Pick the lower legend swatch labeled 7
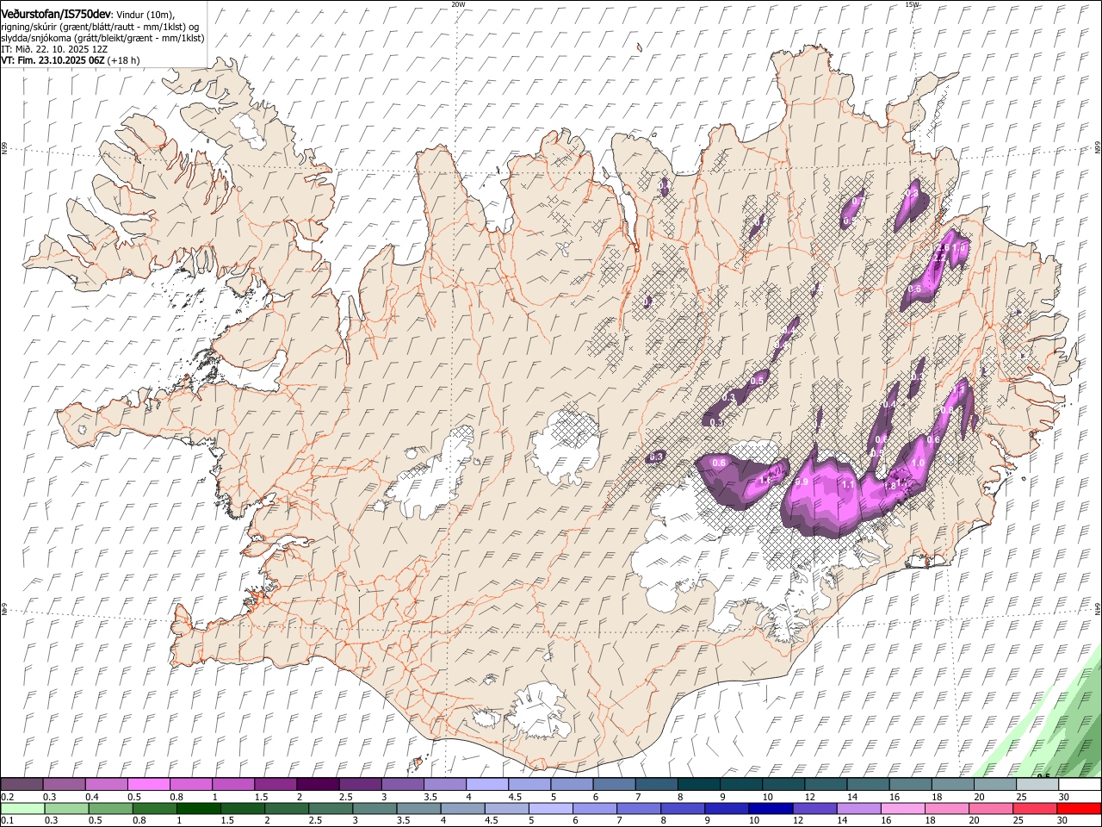The width and height of the screenshot is (1102, 827). click(x=640, y=808)
